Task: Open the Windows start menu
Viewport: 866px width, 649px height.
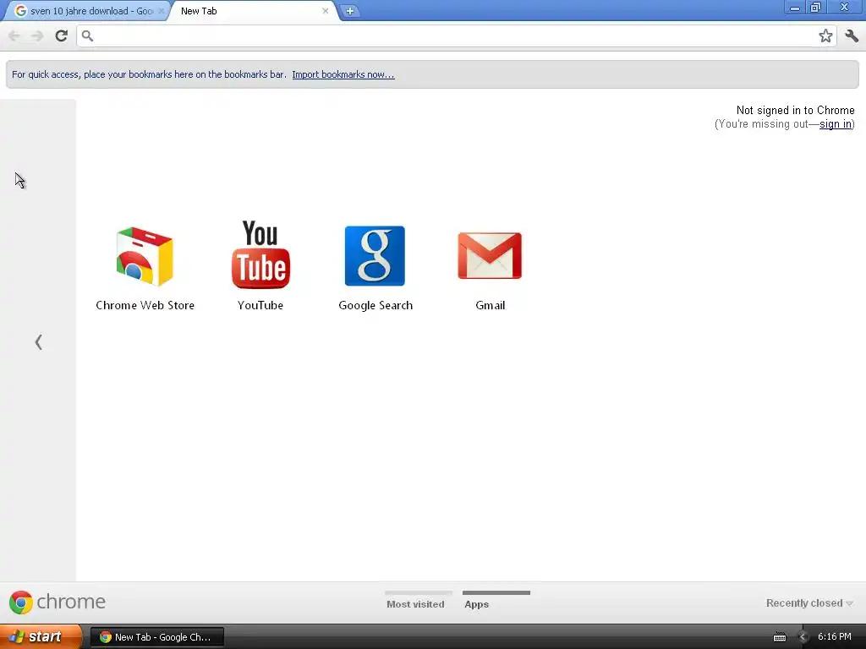Action: coord(41,636)
